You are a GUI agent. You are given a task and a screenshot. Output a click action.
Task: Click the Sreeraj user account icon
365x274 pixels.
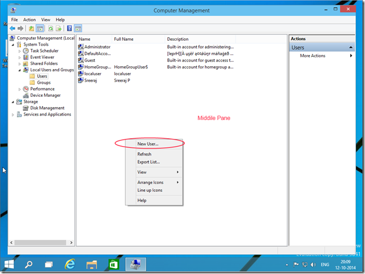tap(81, 80)
